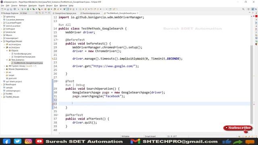Screen dimensions: 258x145
Task: Select pom.xml in Package Explorer
Action: pyautogui.click(x=12, y=79)
